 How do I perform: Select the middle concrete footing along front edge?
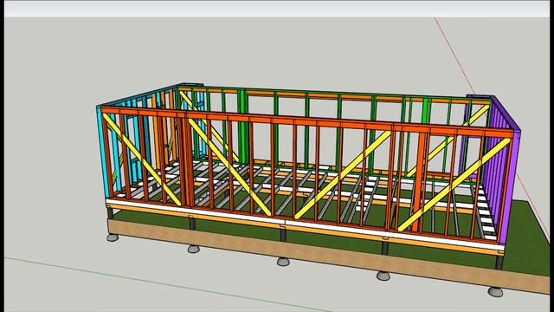click(x=283, y=262)
